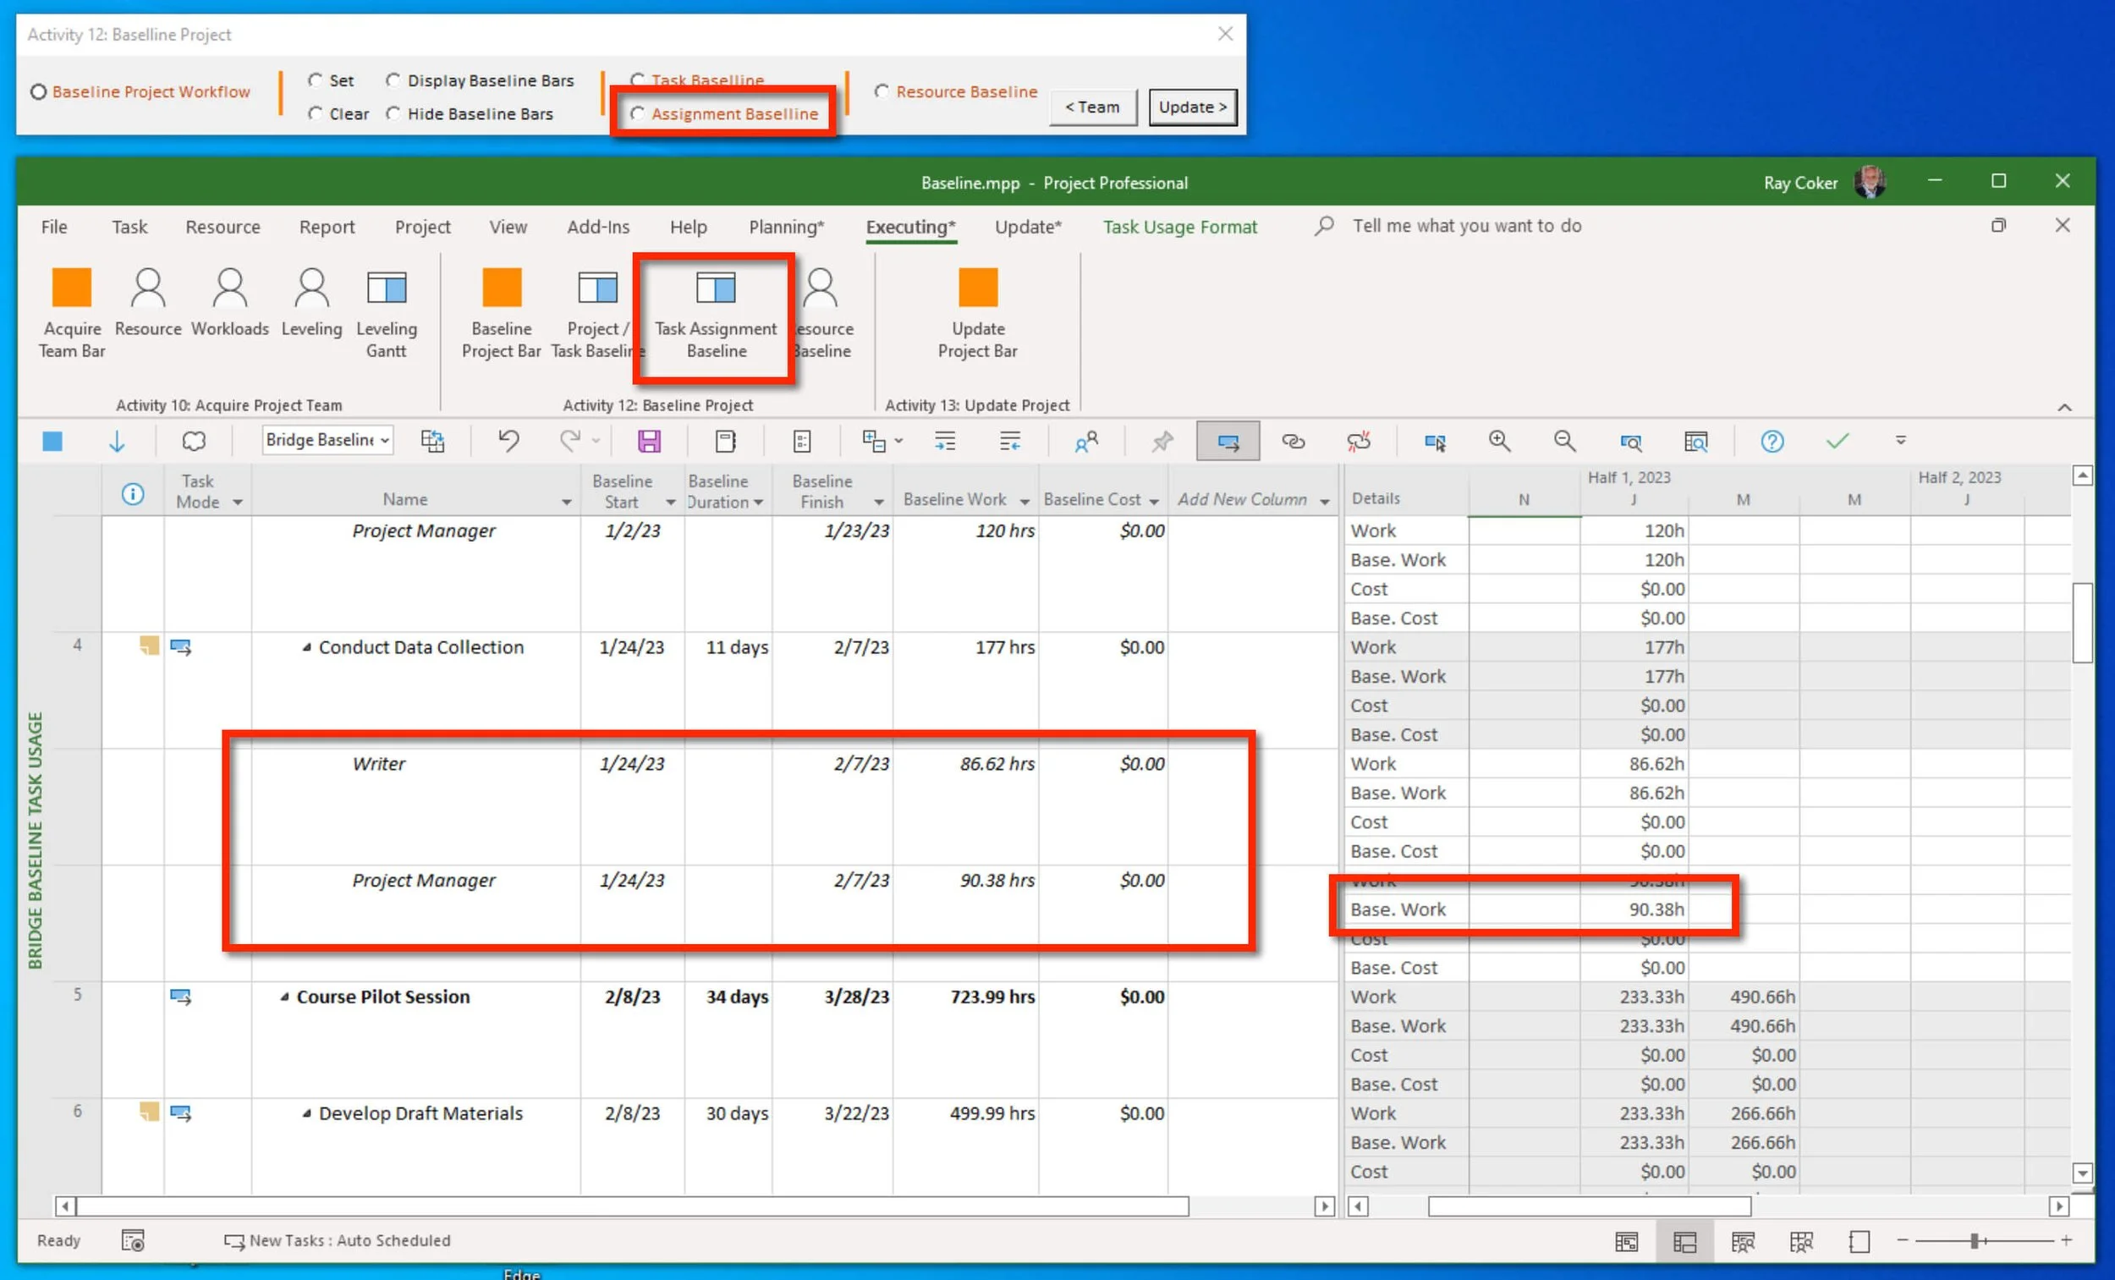
Task: Click the Acquire Team Bar icon
Action: click(x=71, y=288)
